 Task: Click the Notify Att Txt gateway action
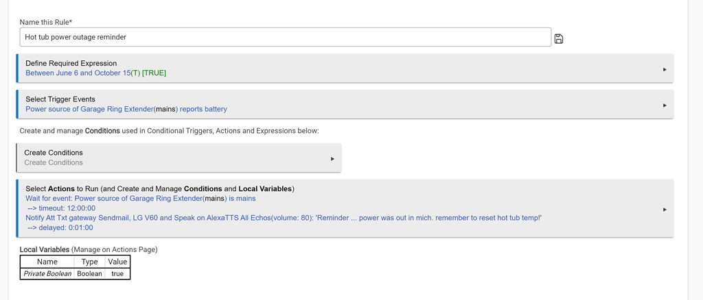tap(283, 218)
